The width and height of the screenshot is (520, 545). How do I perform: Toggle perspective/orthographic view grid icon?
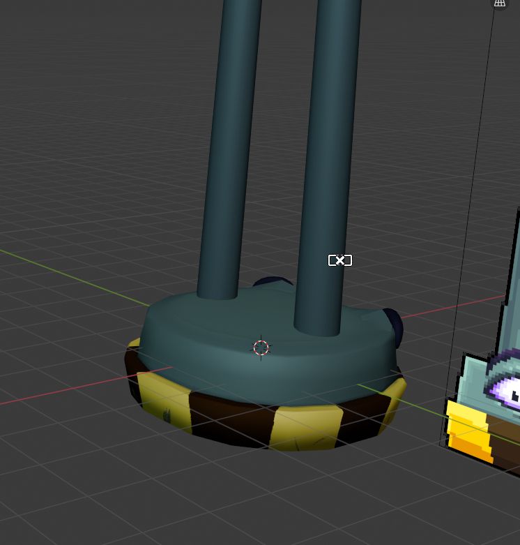[x=500, y=3]
